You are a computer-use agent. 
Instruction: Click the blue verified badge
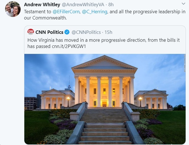(x=67, y=32)
